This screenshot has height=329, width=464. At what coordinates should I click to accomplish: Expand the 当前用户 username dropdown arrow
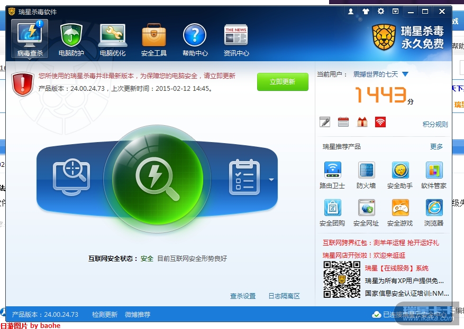click(405, 74)
